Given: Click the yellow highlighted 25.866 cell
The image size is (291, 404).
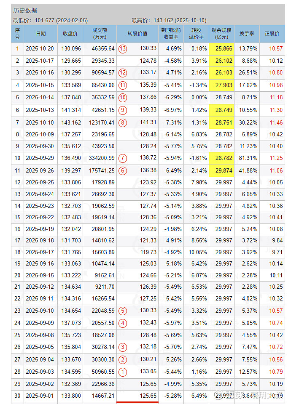Looking at the screenshot, I should pyautogui.click(x=221, y=49).
